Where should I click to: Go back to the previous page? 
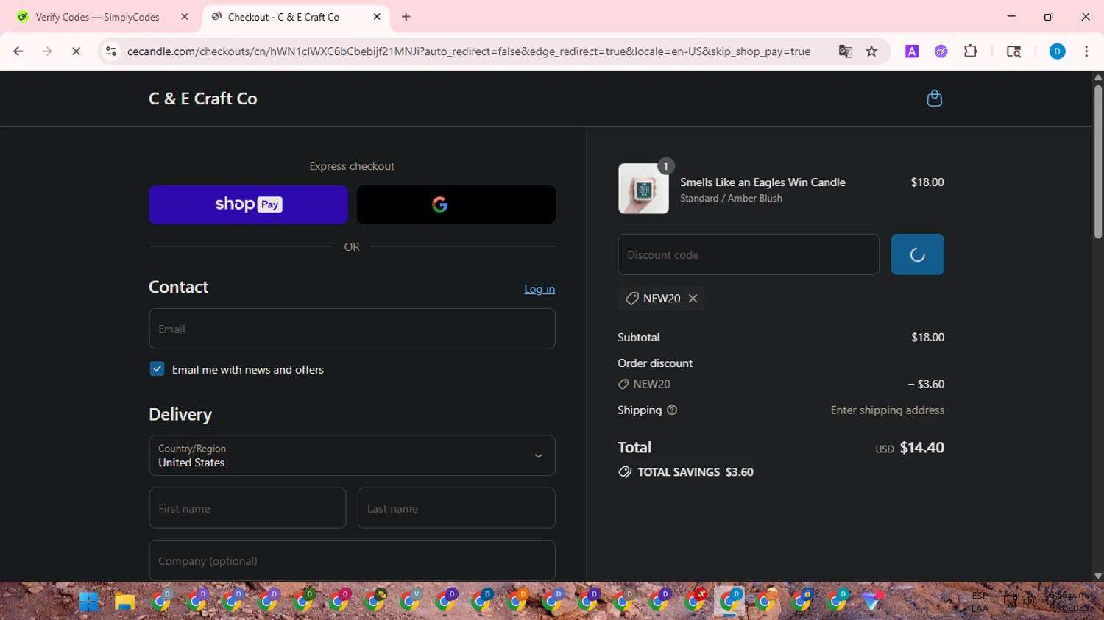pos(18,51)
